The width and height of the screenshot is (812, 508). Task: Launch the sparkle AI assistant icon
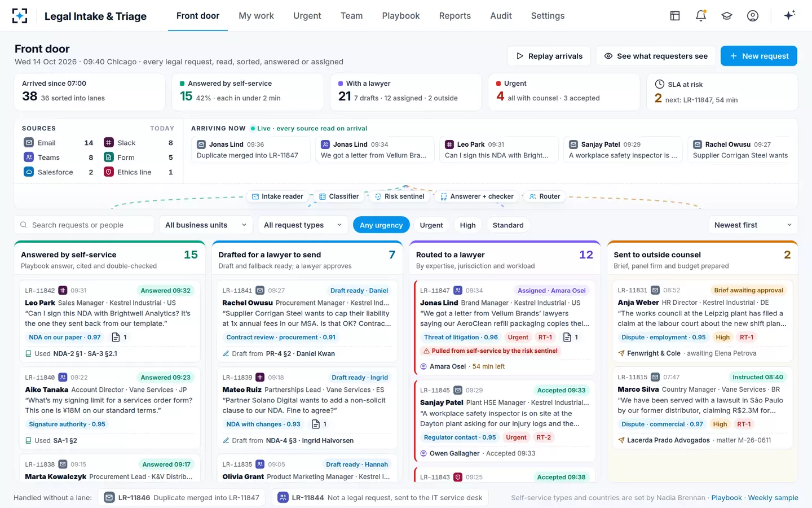coord(789,15)
